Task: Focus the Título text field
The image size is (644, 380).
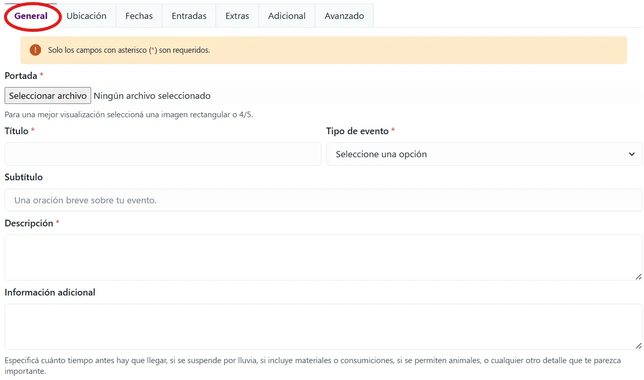Action: point(163,154)
